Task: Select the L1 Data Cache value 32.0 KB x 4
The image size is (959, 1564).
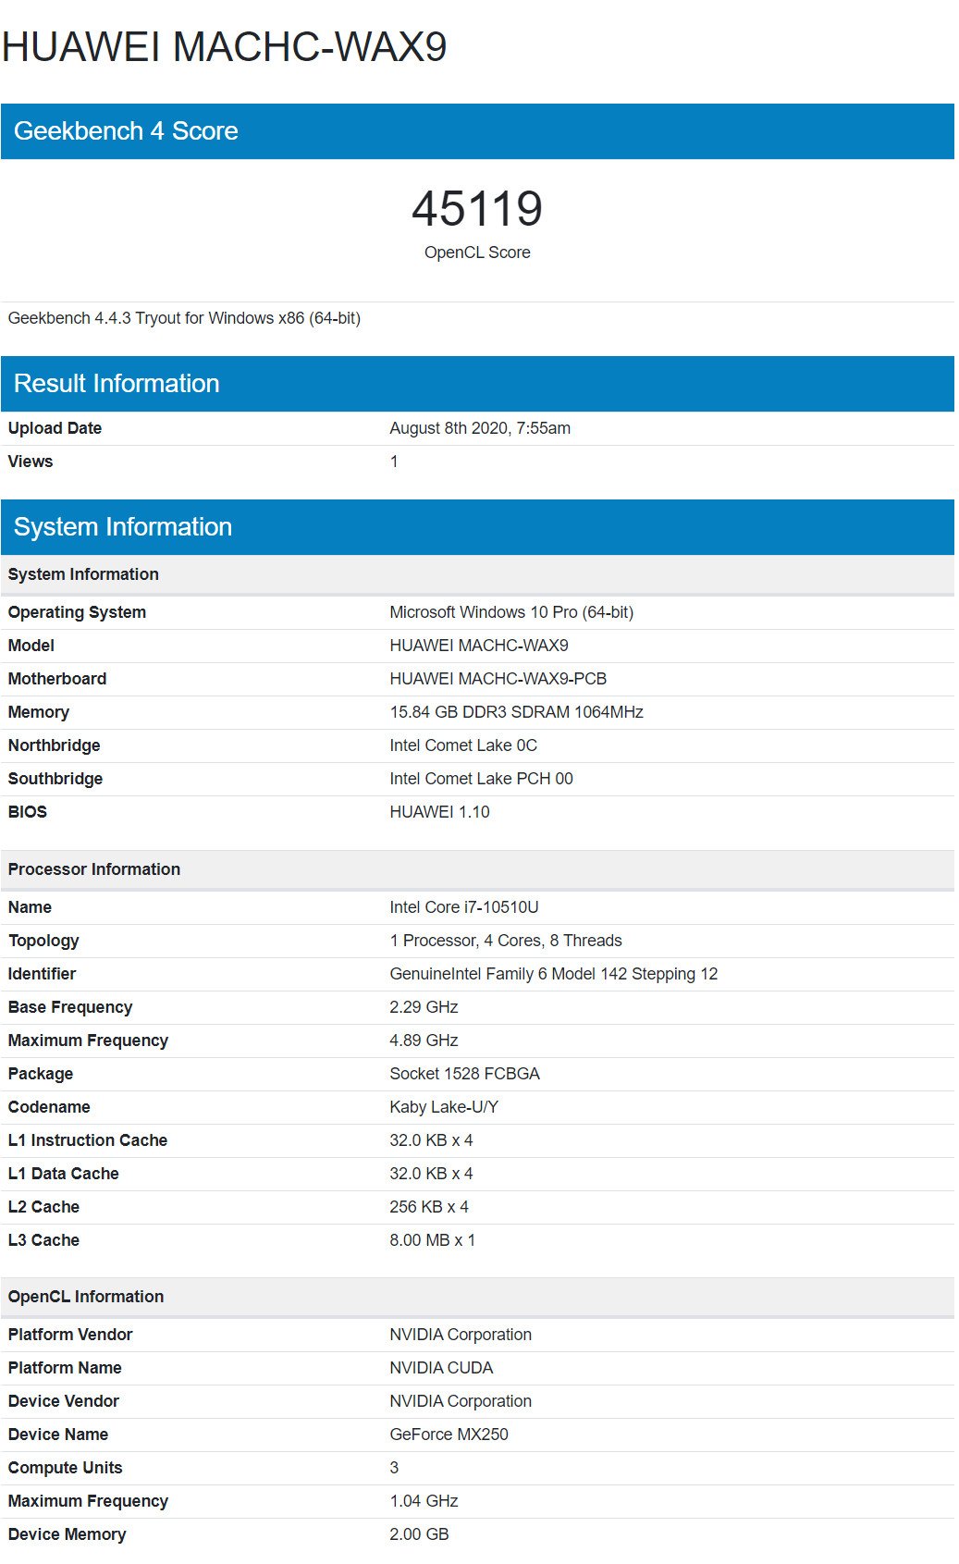Action: 431,1174
